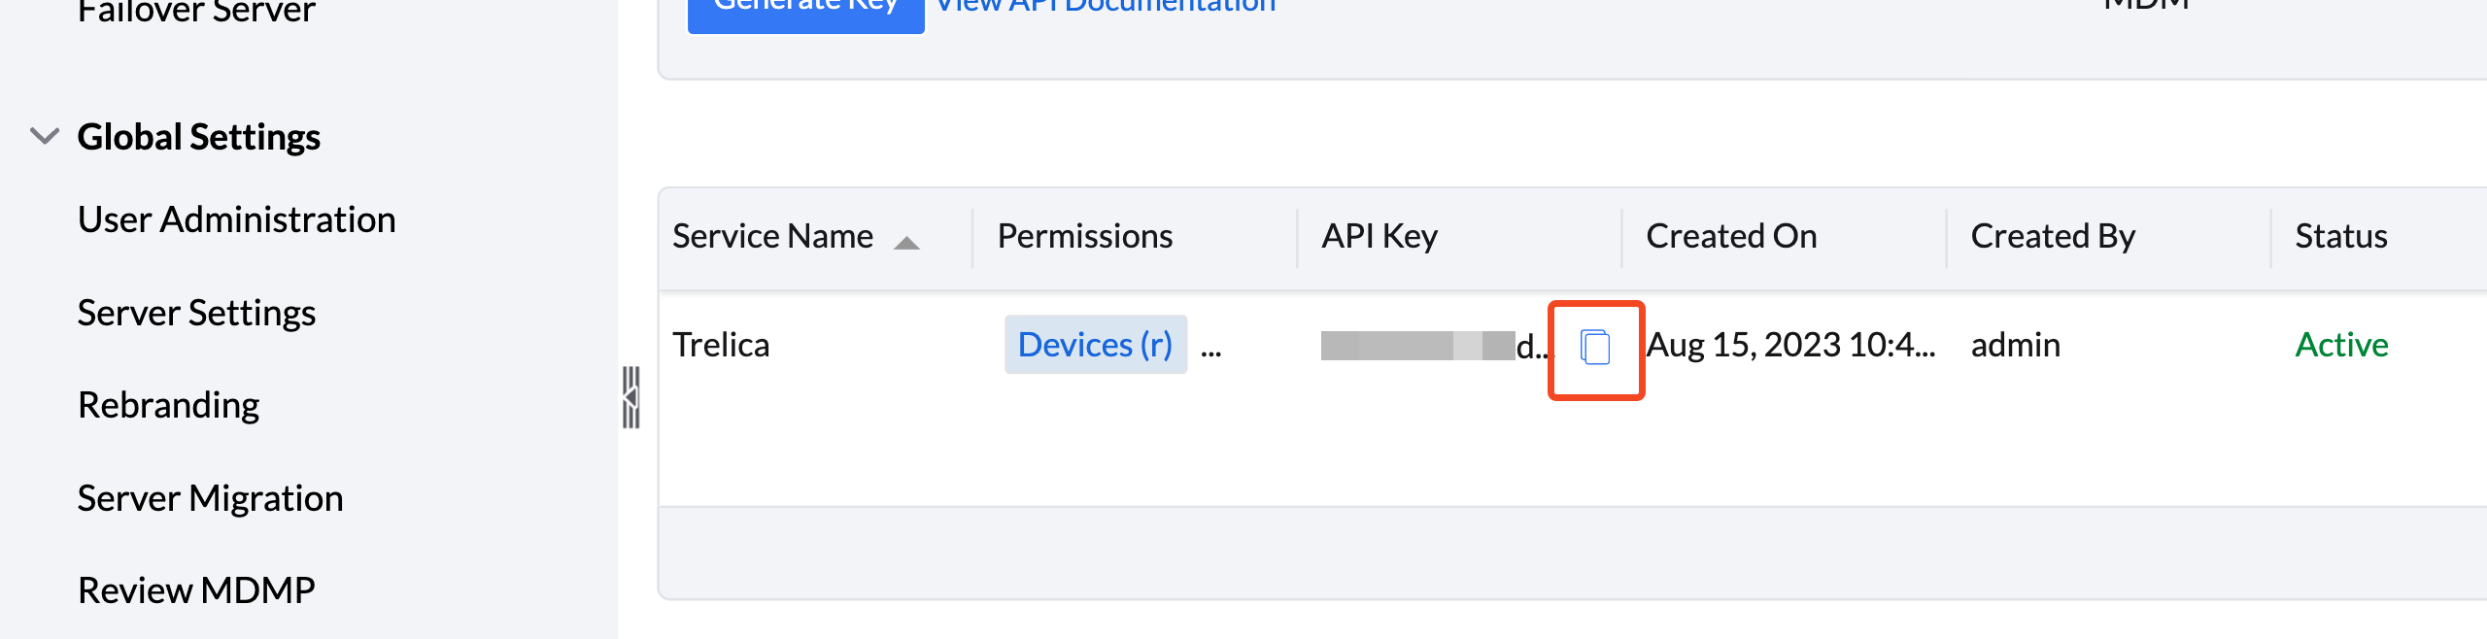Click the Generate Key button
This screenshot has height=639, width=2487.
point(805,12)
